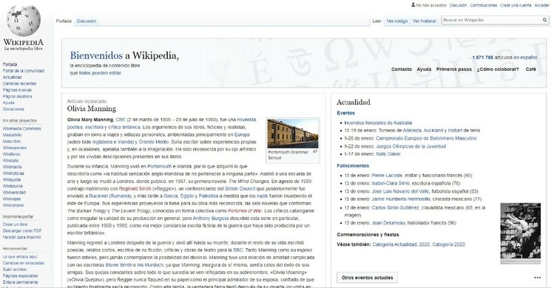Follow the red Reginald Smith link

point(135,189)
